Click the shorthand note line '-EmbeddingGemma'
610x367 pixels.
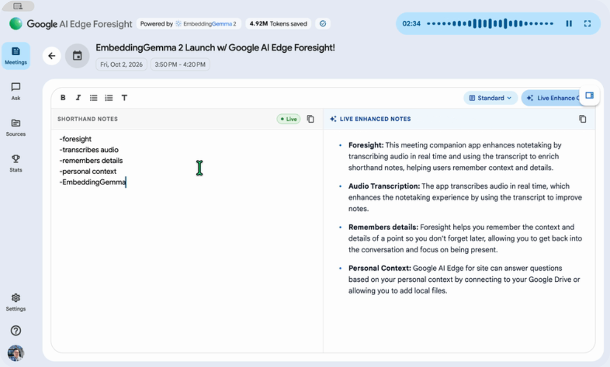click(x=93, y=182)
